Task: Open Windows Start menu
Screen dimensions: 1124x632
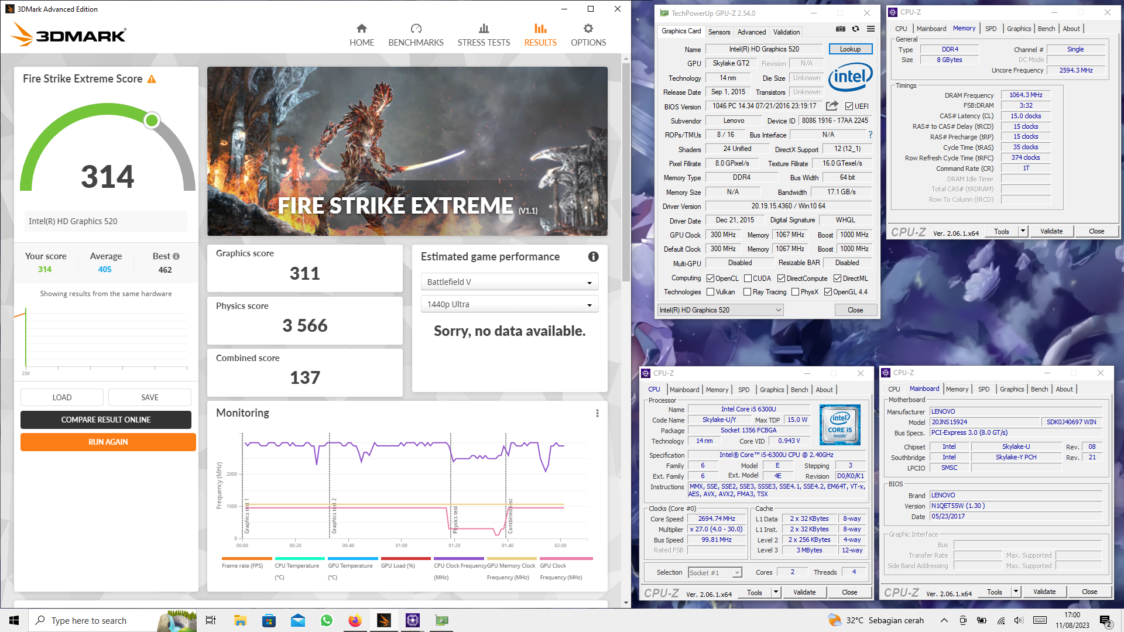Action: pyautogui.click(x=14, y=620)
